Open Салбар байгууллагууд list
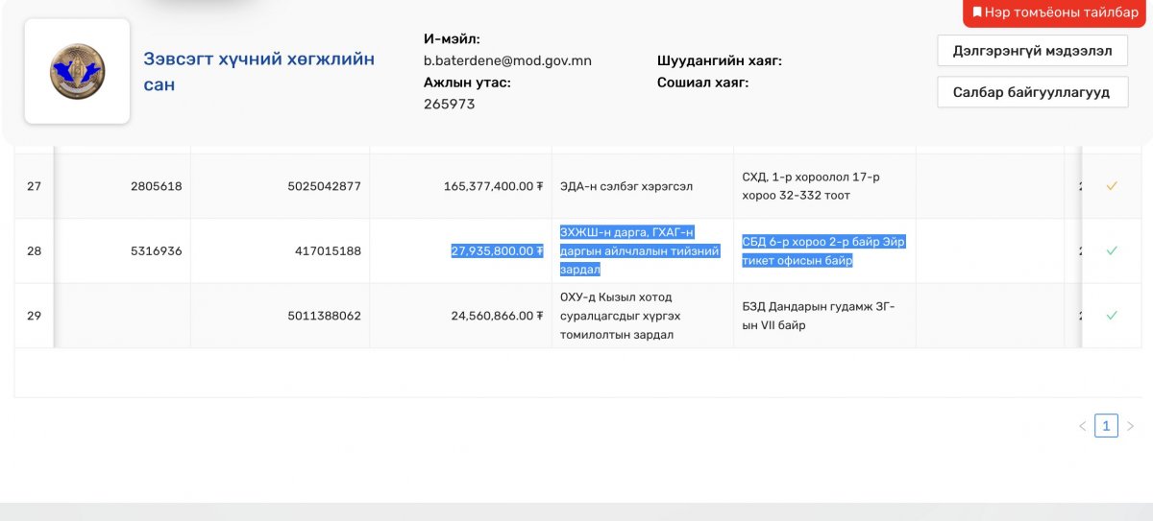1153x521 pixels. point(1032,92)
